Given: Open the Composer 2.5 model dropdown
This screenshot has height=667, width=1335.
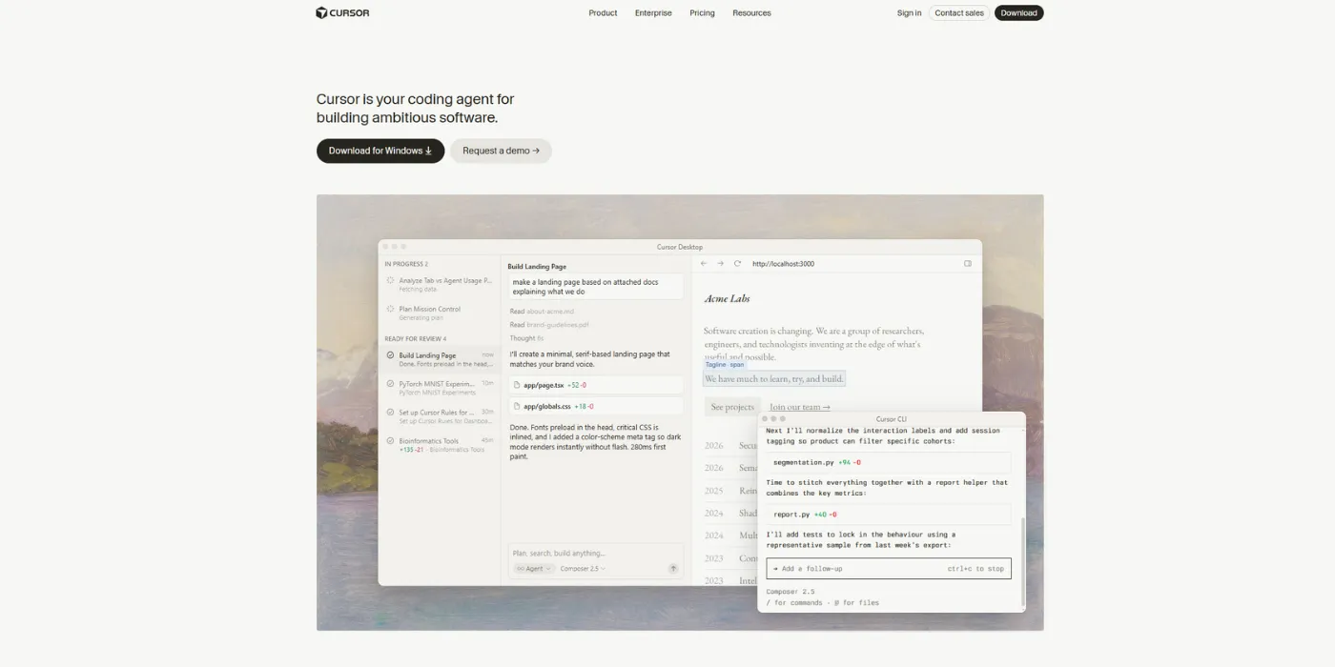Looking at the screenshot, I should pyautogui.click(x=582, y=569).
